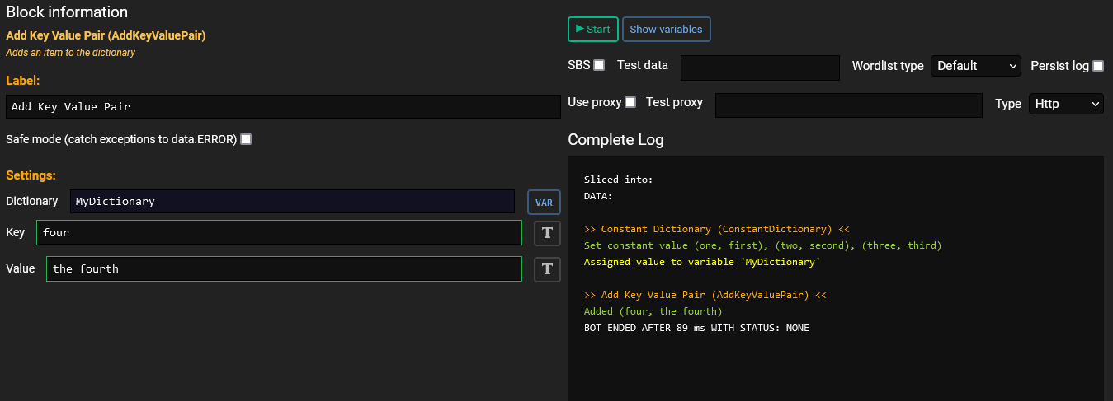The image size is (1113, 401).
Task: Enable the SBS checkbox
Action: [599, 65]
